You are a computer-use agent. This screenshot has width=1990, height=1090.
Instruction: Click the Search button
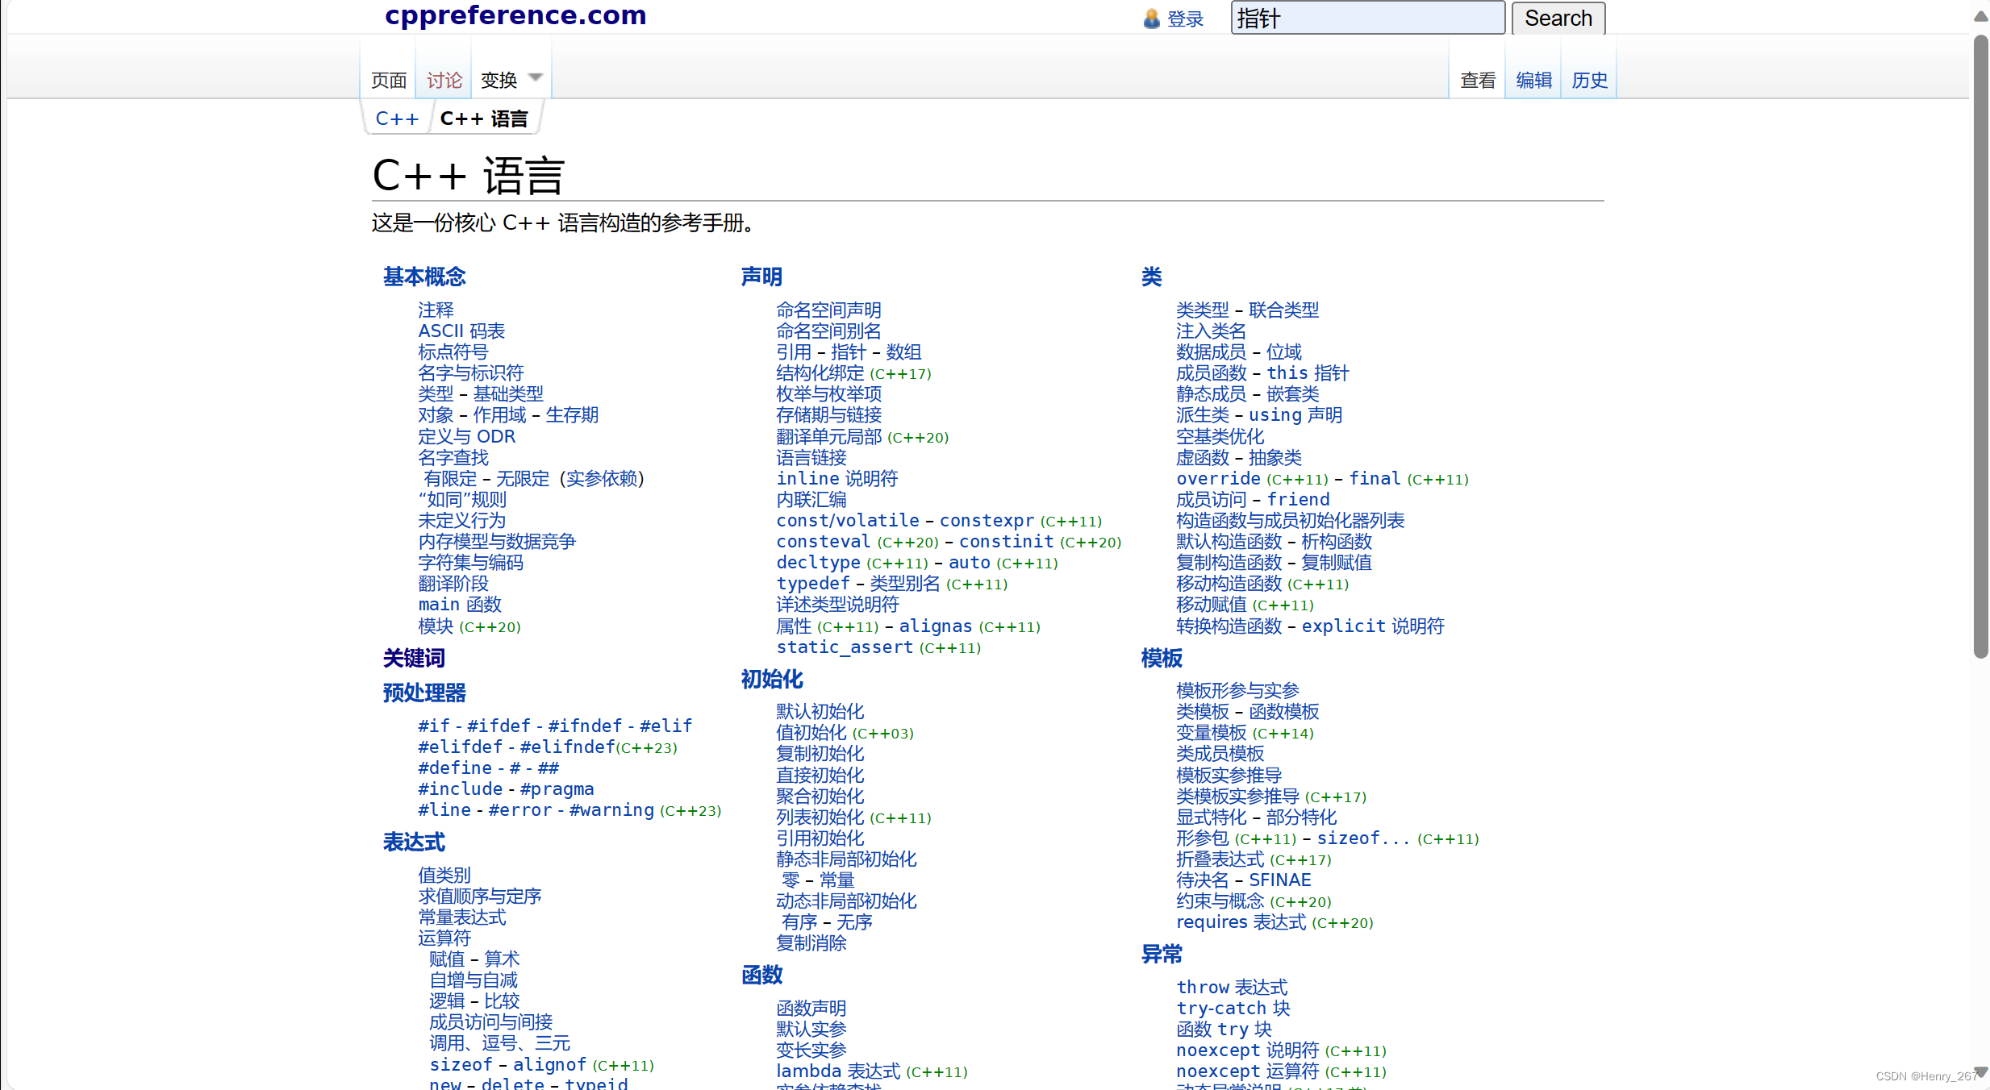click(x=1558, y=19)
